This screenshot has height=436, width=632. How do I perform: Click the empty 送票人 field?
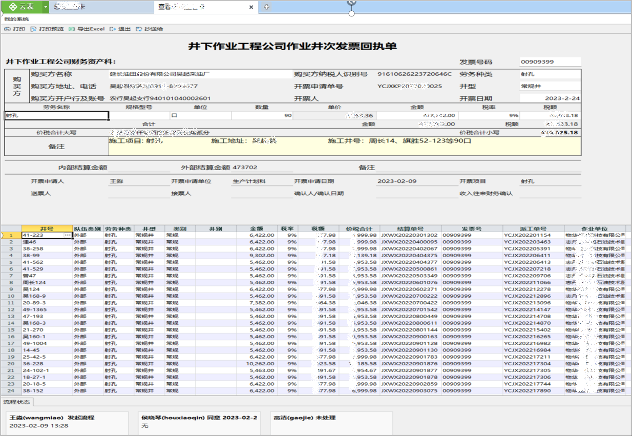coord(139,194)
